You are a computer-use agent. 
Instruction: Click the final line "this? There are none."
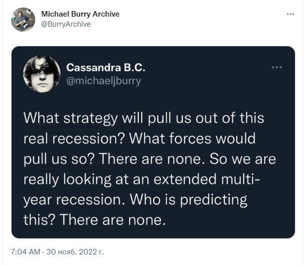pyautogui.click(x=94, y=220)
